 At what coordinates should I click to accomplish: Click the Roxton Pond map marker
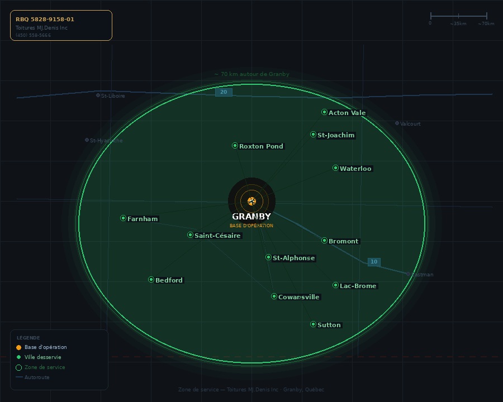[x=235, y=146]
